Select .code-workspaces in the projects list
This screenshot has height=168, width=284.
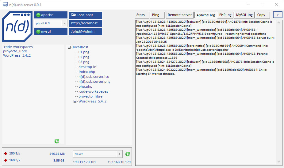click(x=18, y=47)
